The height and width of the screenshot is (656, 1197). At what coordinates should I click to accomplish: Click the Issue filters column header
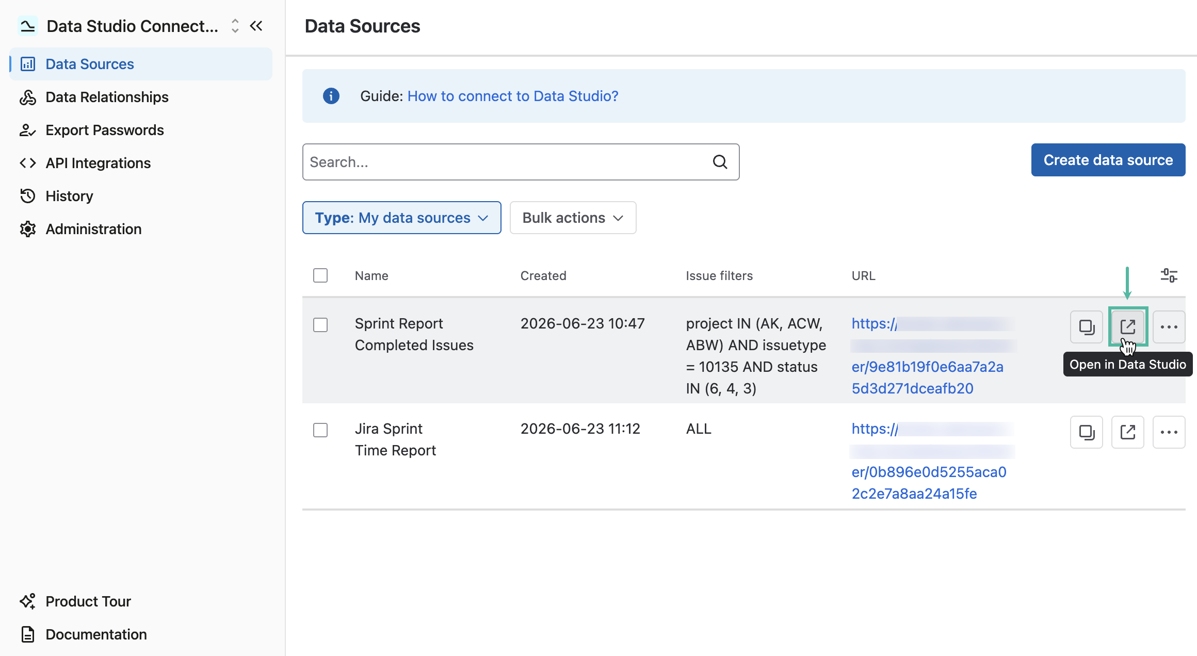(x=719, y=275)
